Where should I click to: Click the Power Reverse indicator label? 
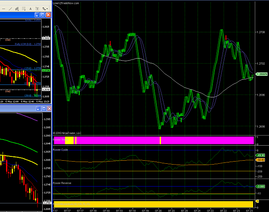[62, 183]
